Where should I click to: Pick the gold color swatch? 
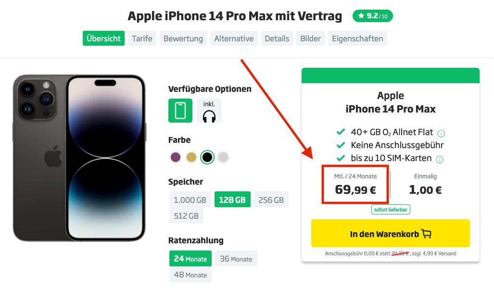coord(191,157)
